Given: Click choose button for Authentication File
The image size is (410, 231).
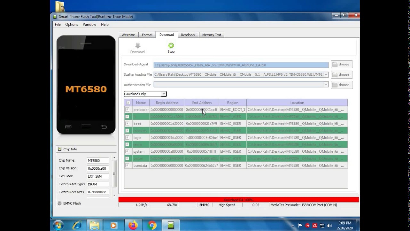Looking at the screenshot, I should point(342,85).
